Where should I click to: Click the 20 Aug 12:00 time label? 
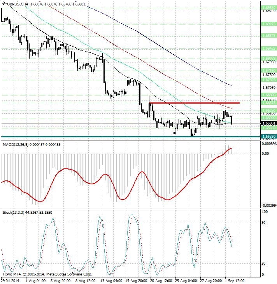coord(160,281)
